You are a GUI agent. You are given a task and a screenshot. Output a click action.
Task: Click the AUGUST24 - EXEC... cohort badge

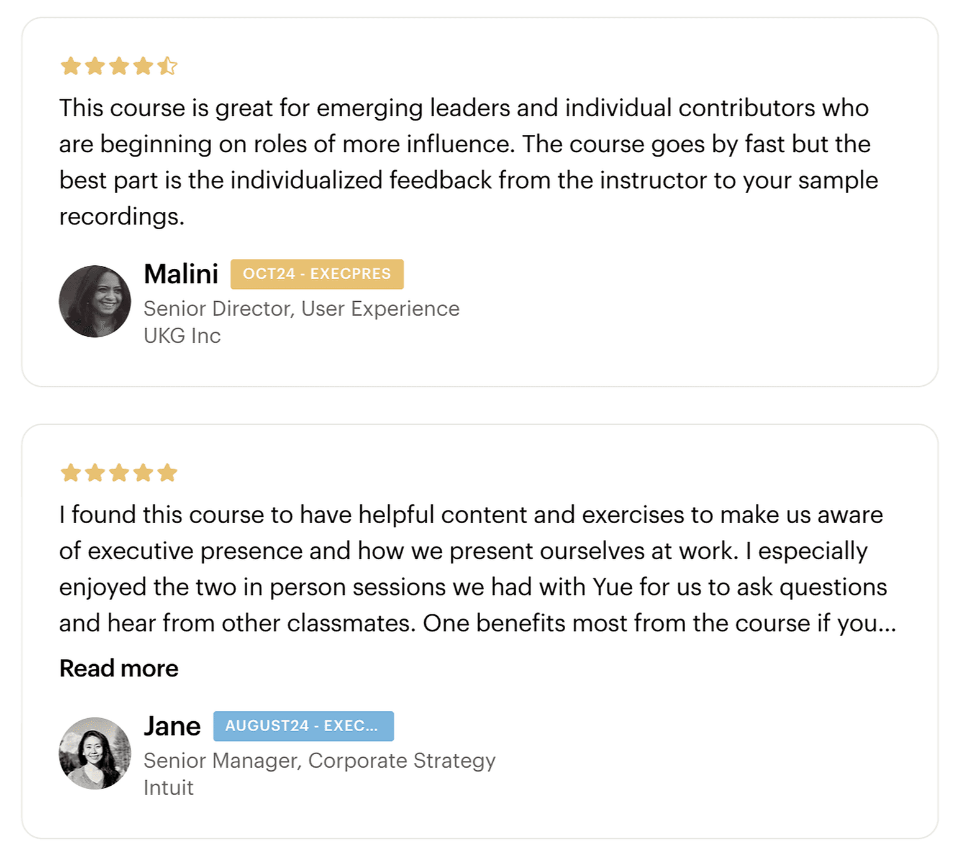click(x=303, y=726)
